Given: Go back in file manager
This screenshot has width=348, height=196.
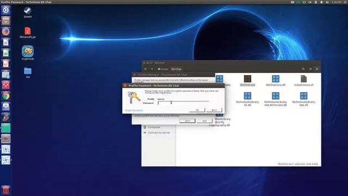Looking at the screenshot, I should 146,69.
